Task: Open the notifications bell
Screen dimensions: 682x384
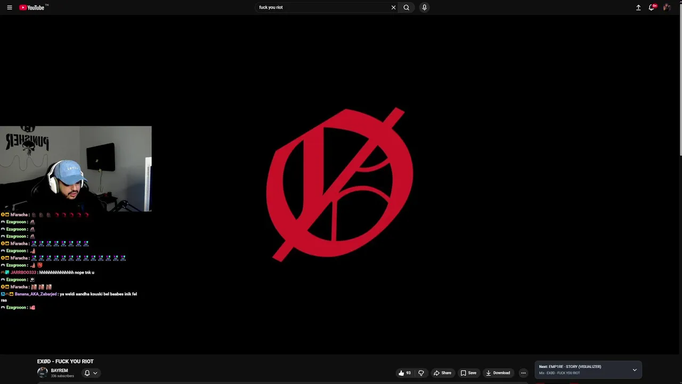Action: 652,7
